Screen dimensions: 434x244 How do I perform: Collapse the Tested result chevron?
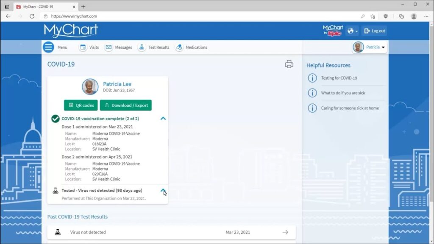click(163, 191)
